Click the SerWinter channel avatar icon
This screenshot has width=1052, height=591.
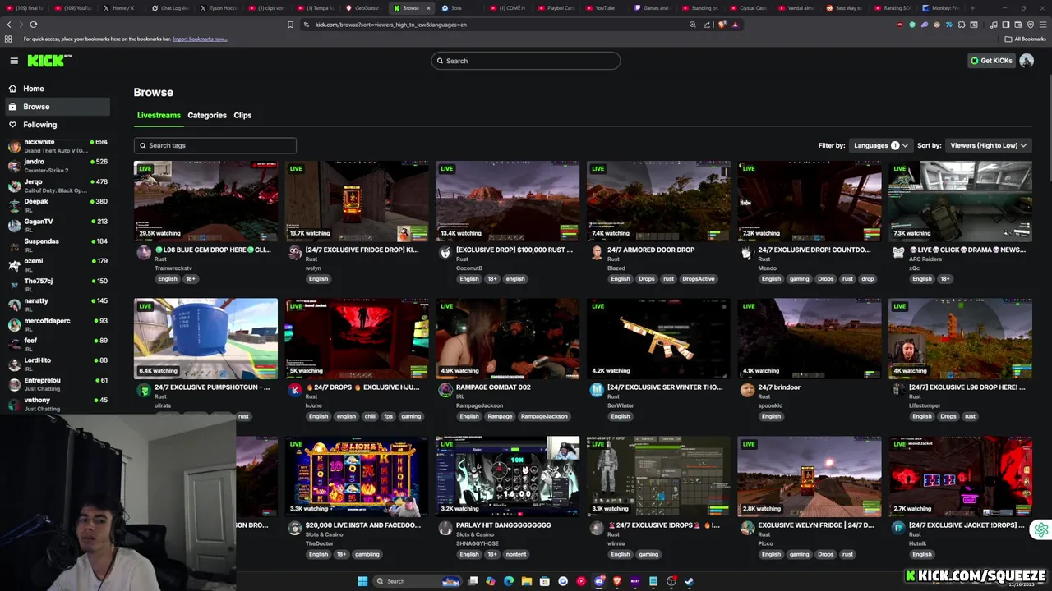pos(597,391)
